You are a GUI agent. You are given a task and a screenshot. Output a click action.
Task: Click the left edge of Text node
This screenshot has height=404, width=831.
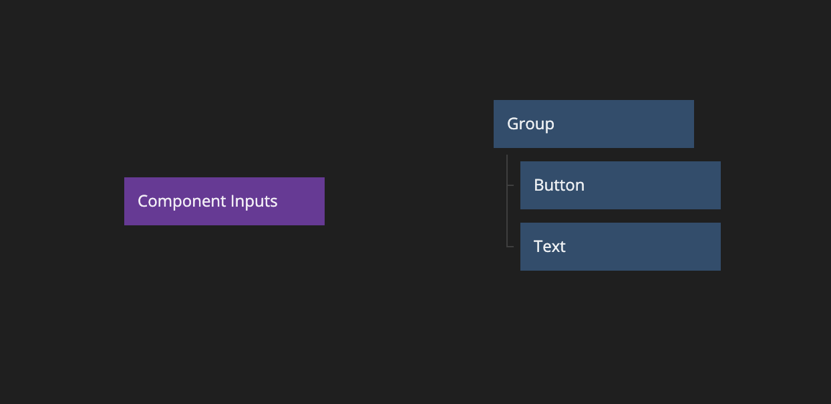point(522,247)
